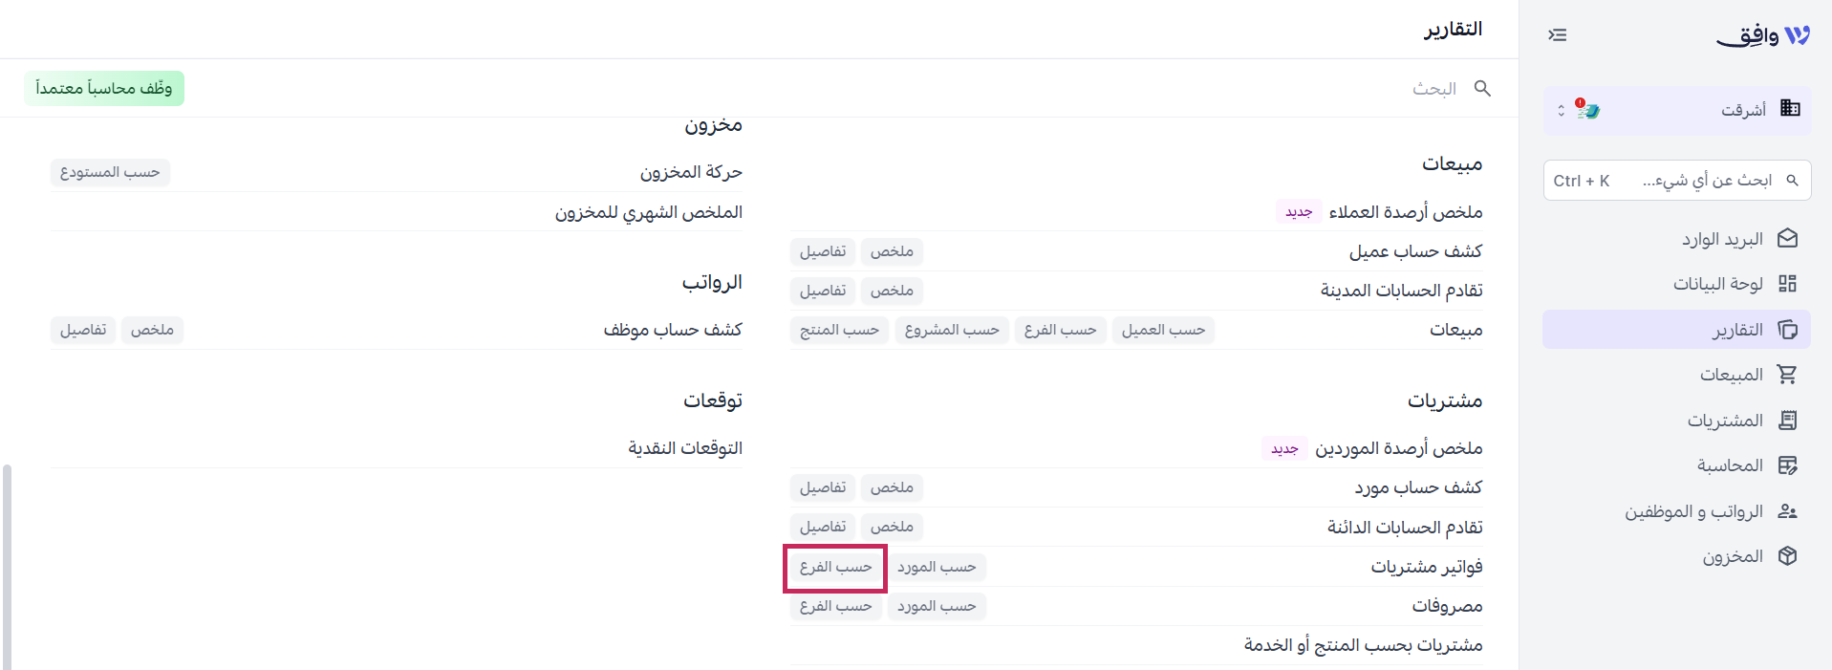
Task: Collapse the sidebar using the menu icon
Action: (1557, 35)
